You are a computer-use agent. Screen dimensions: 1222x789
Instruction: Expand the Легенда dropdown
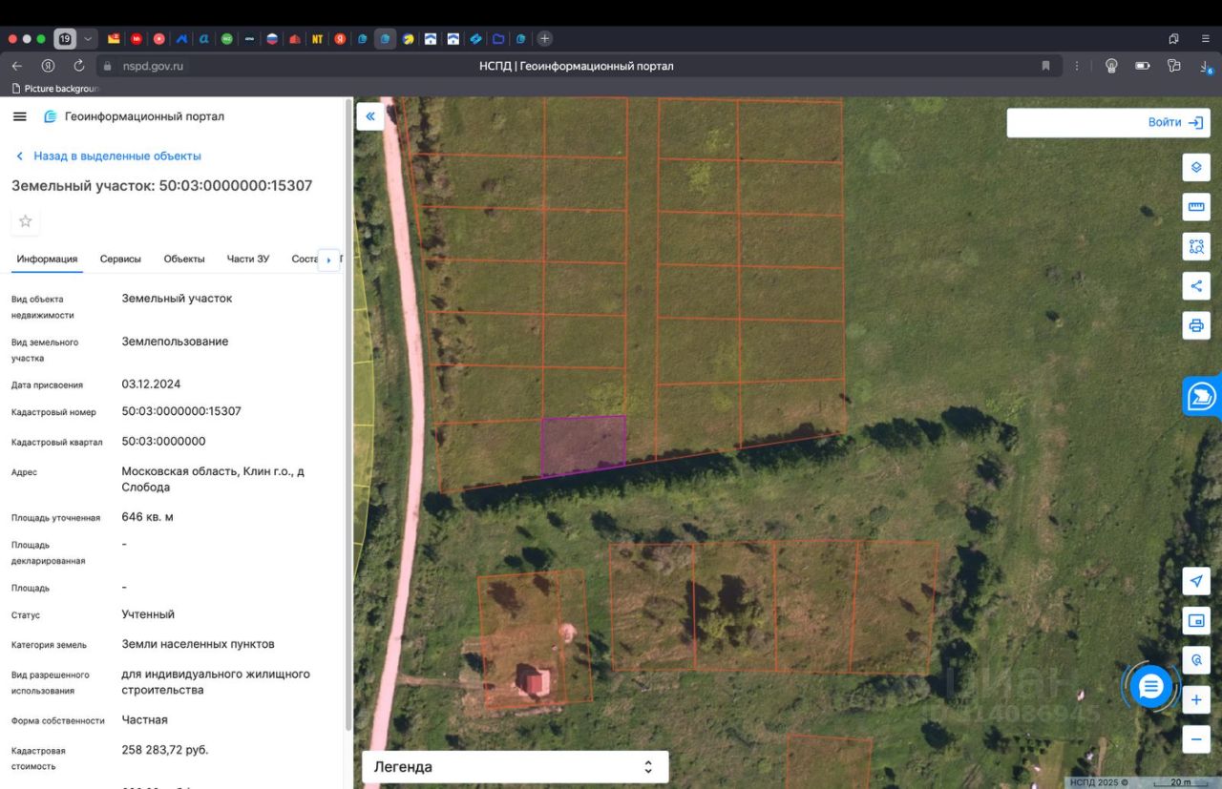pos(515,767)
